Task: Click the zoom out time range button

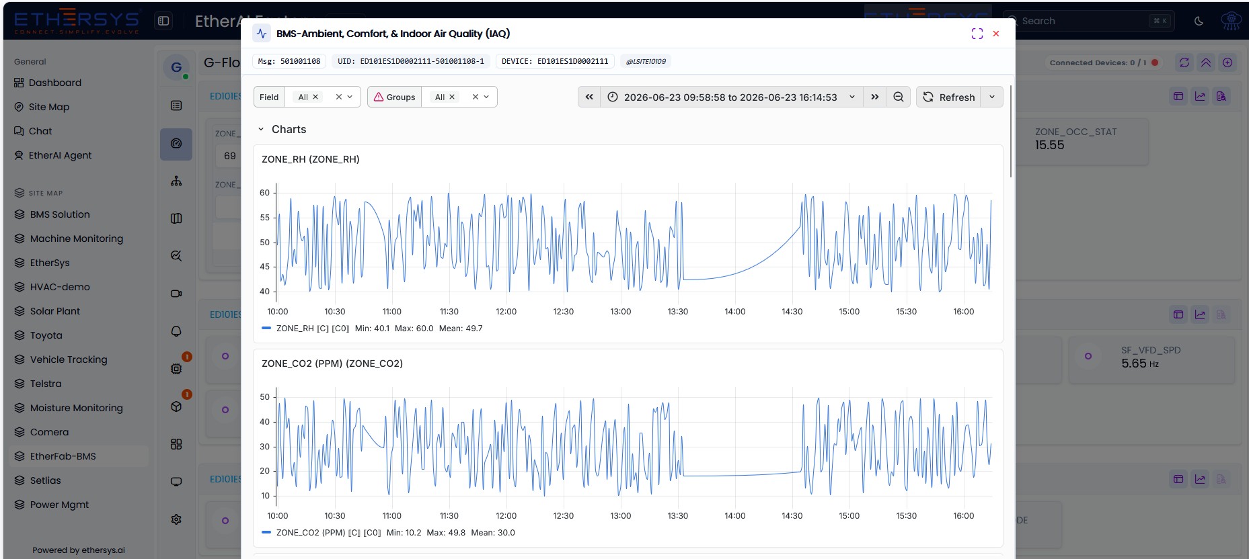Action: pos(898,97)
